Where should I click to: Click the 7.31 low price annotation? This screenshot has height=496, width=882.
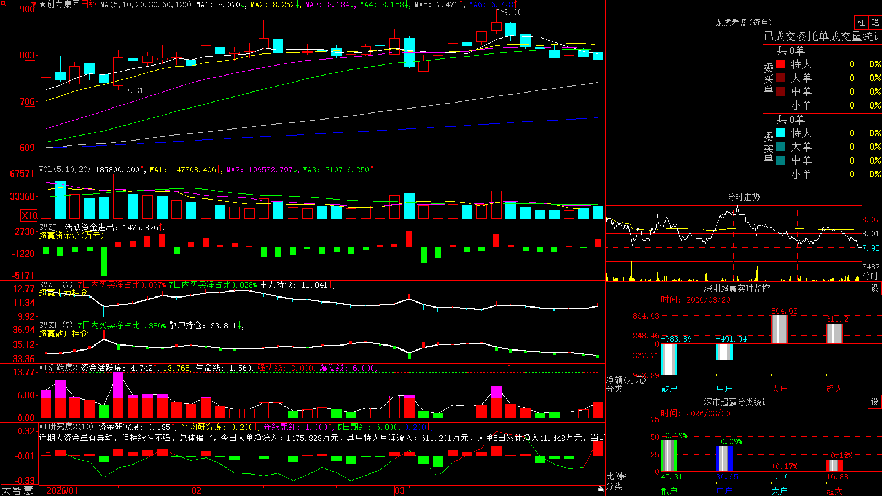tap(135, 90)
